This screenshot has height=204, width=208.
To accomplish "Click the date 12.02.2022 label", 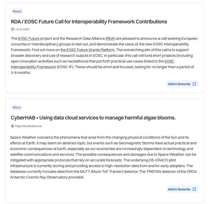I will (22, 29).
